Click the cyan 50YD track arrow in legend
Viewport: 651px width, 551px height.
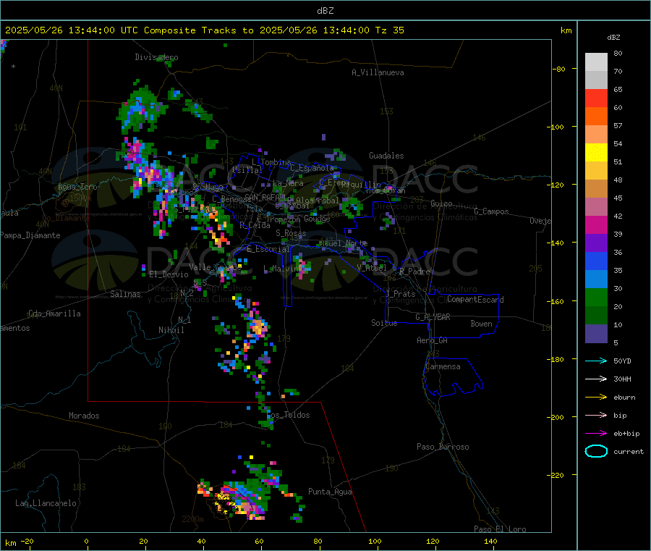(x=596, y=361)
